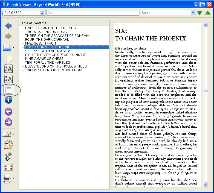Screen dimensions: 214x193
Task: Open the Search history dropdown
Action: (x=193, y=13)
